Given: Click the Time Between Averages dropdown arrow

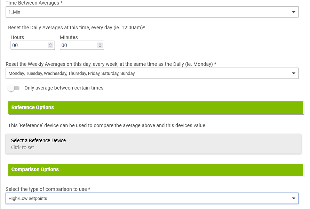Looking at the screenshot, I should point(294,12).
